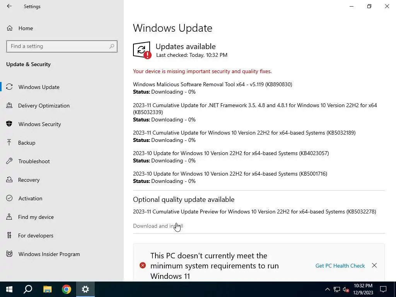Click the Activation checkmark circle icon

click(x=9, y=198)
